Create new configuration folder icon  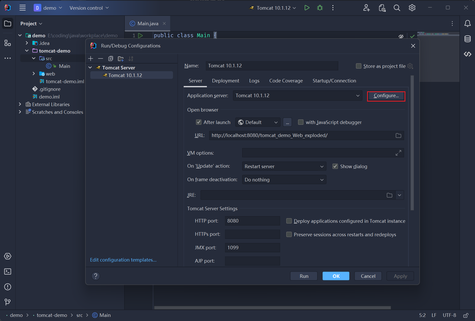[x=121, y=59]
